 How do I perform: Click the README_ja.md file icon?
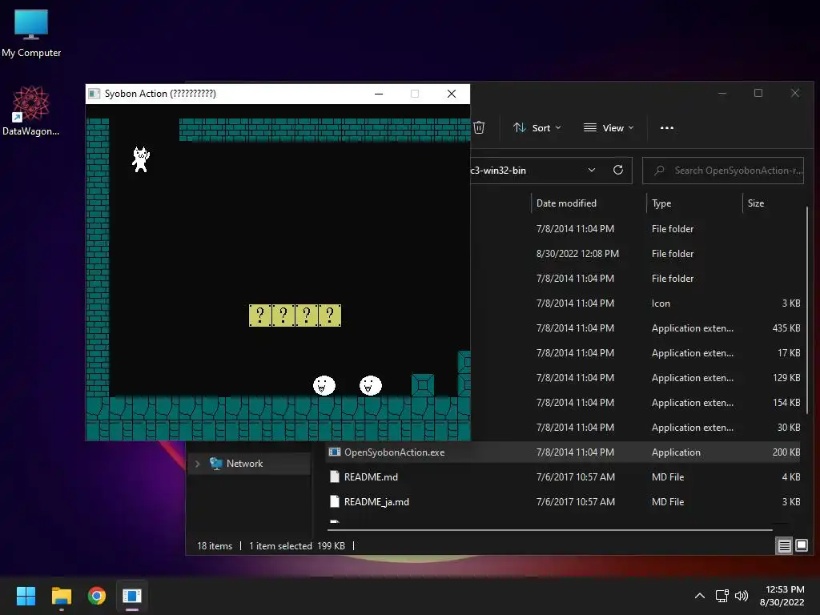coord(335,502)
